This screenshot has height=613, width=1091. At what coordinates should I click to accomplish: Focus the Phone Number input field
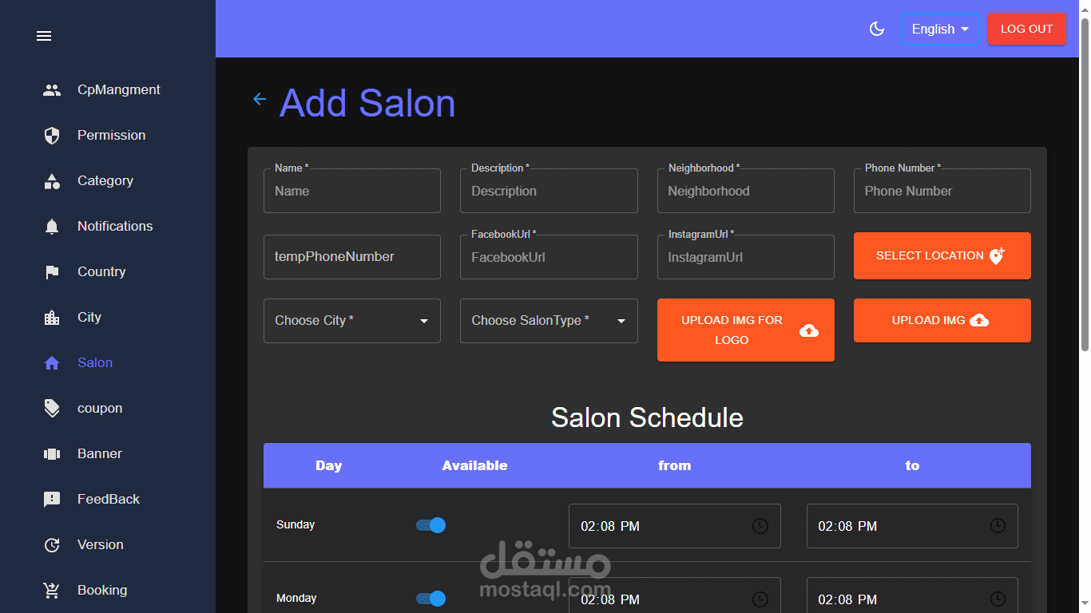[942, 191]
